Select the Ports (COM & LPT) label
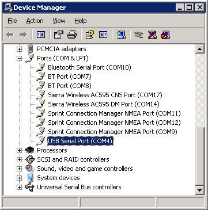Screen dimensions: 208x210 [x=63, y=58]
